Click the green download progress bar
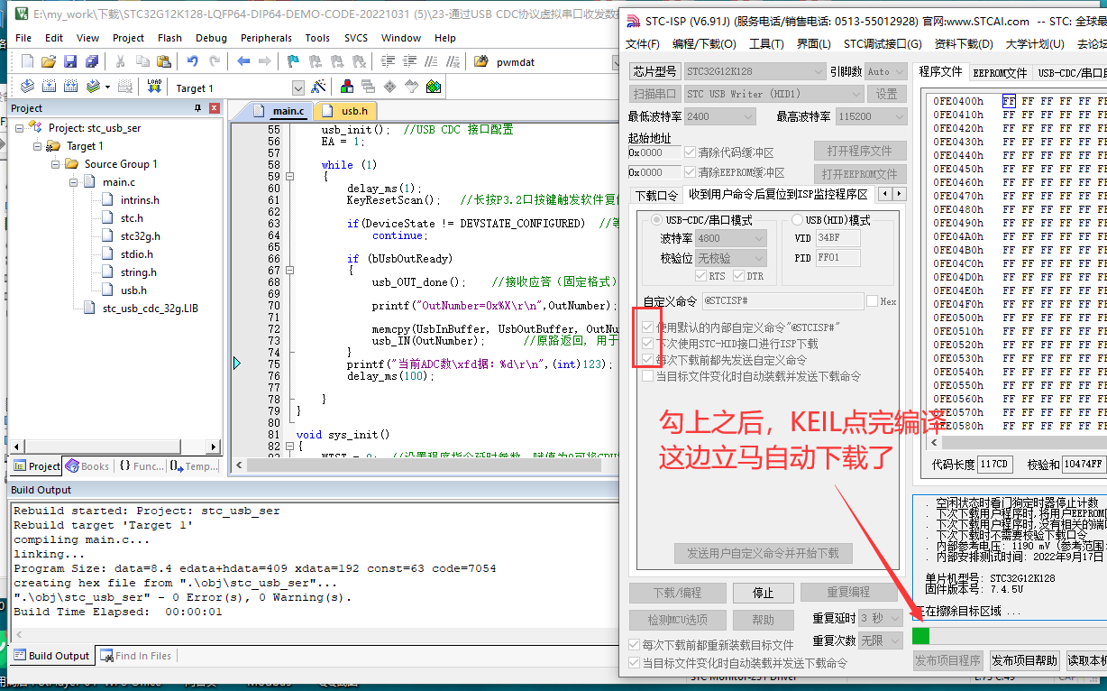The height and width of the screenshot is (691, 1107). (x=920, y=636)
